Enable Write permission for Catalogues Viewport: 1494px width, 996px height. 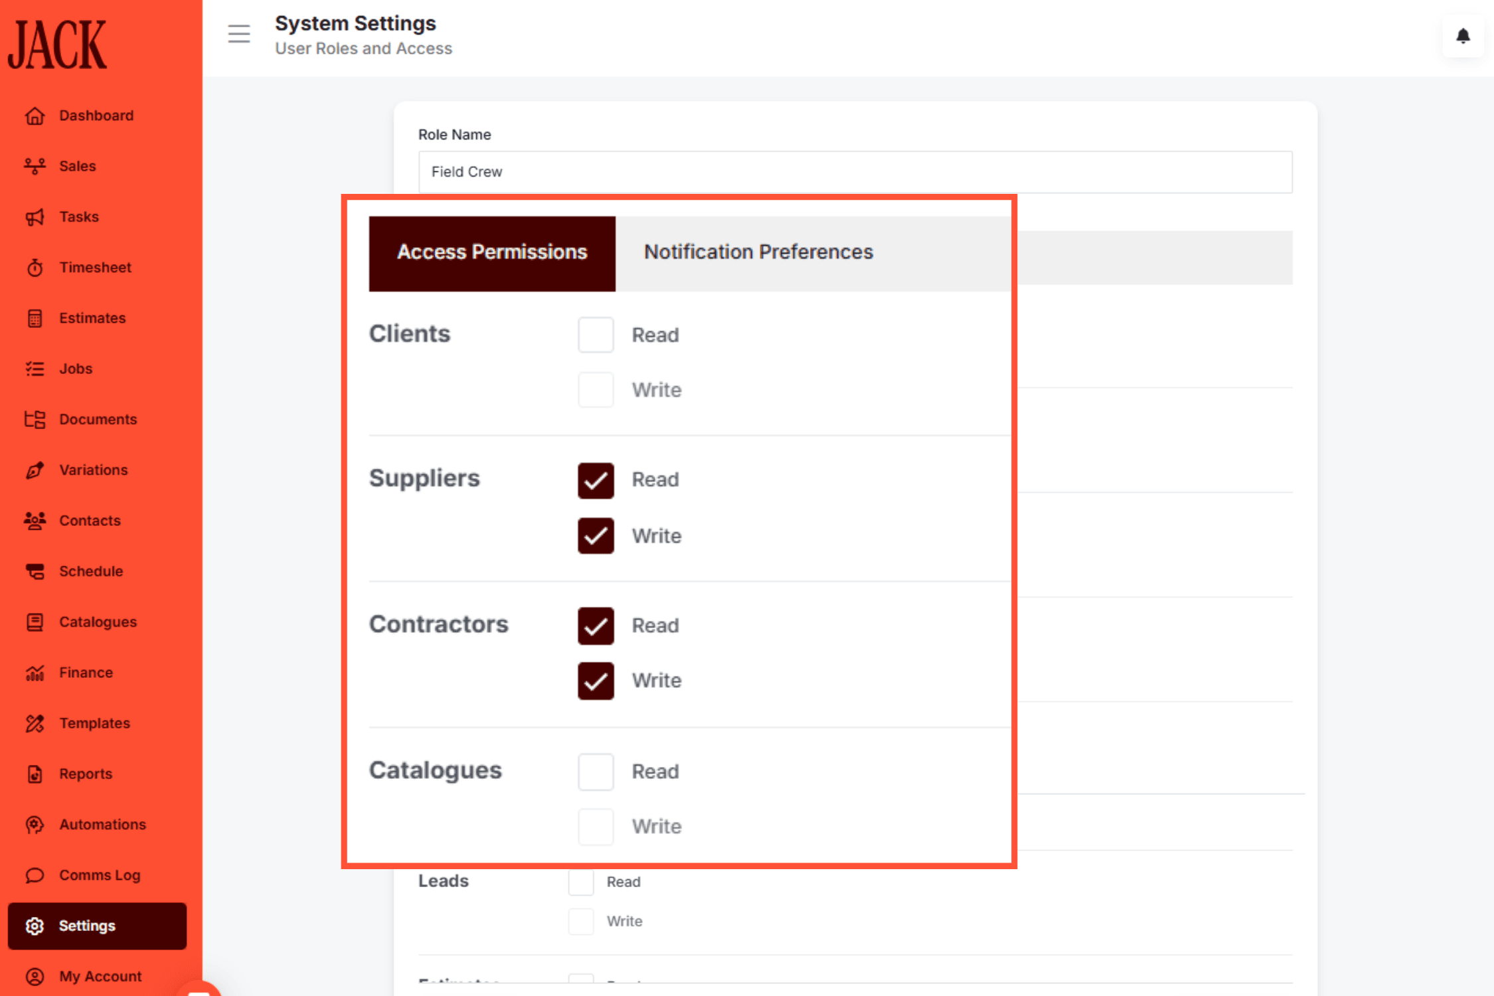[x=595, y=826]
